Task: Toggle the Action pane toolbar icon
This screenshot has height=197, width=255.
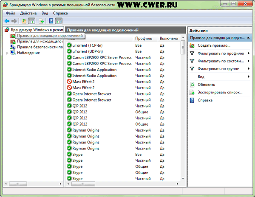Action: click(59, 20)
